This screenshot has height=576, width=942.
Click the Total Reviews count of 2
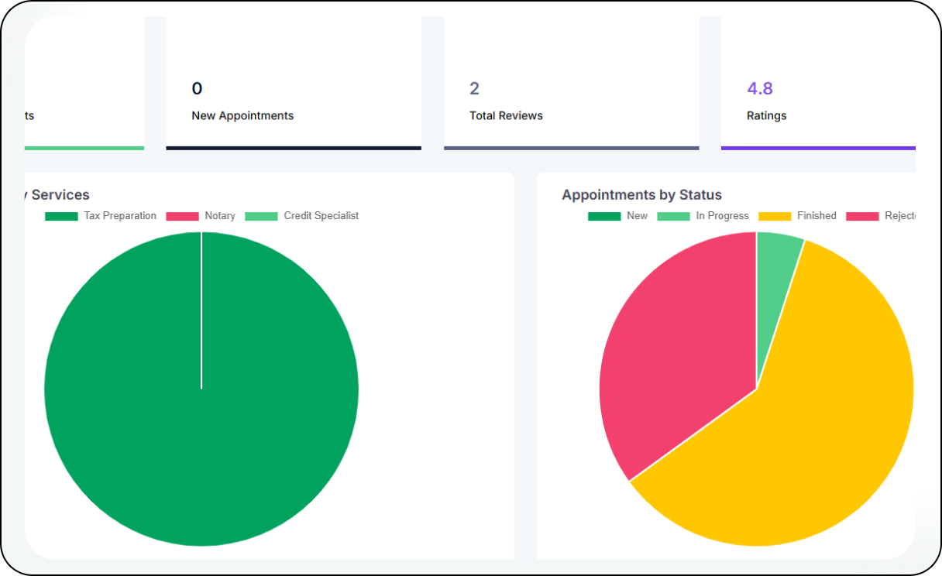point(474,88)
